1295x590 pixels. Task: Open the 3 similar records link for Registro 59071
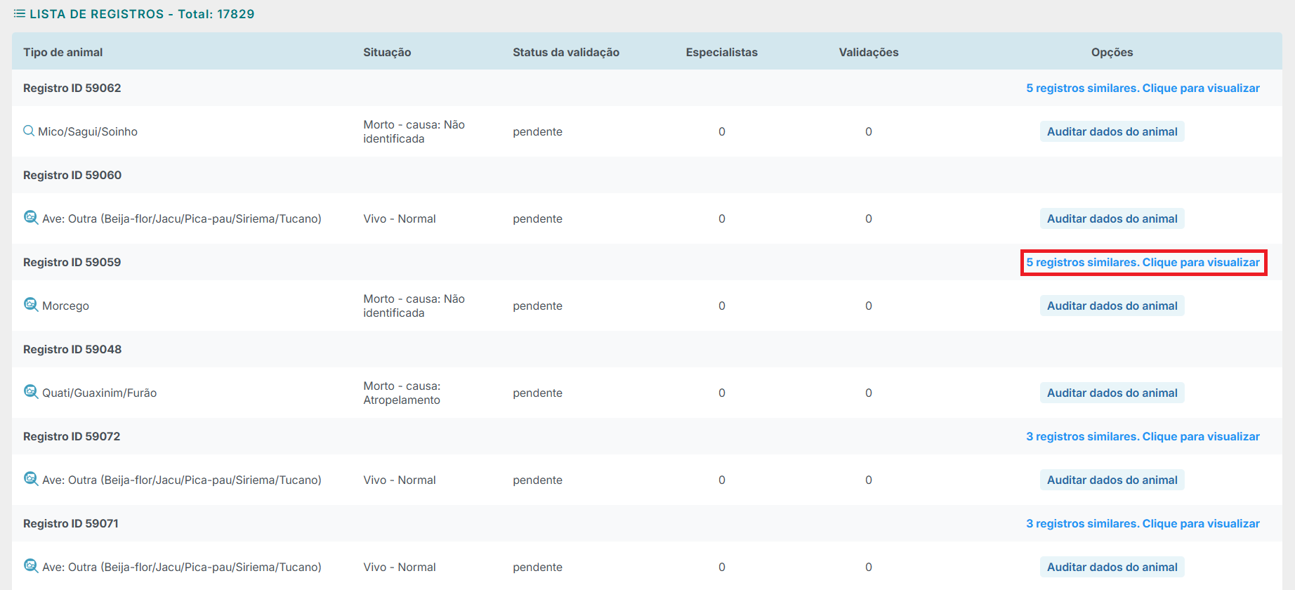[1143, 523]
